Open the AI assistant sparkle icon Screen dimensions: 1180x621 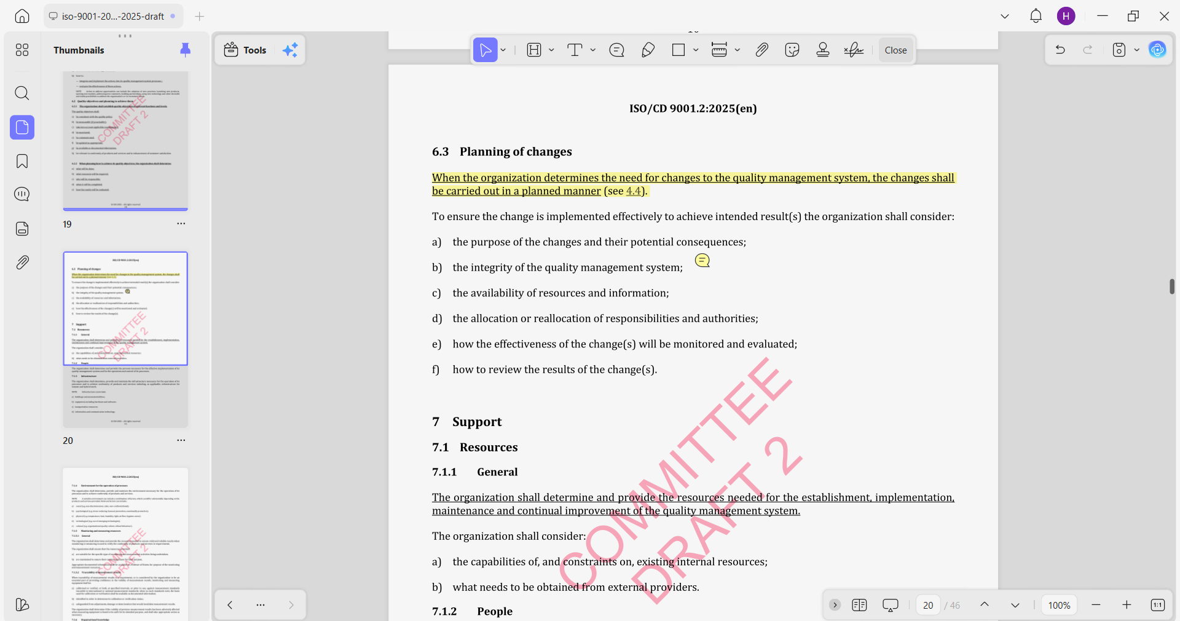290,50
